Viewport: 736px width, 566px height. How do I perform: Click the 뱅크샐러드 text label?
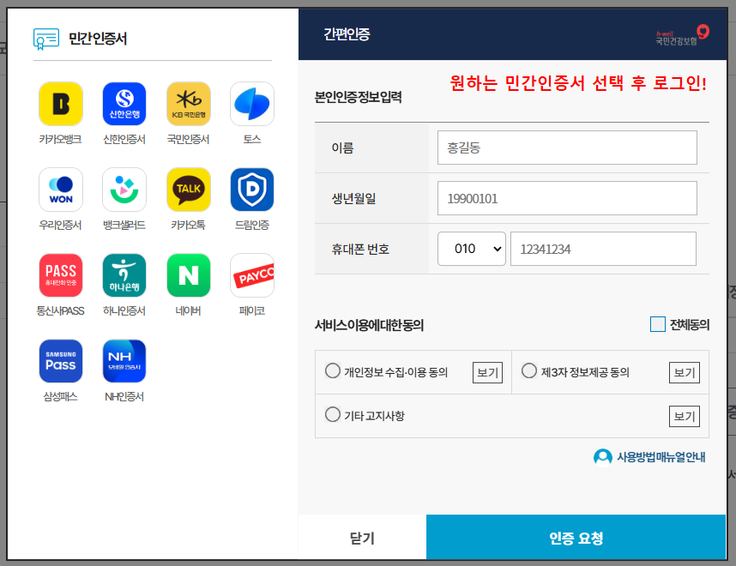point(124,226)
